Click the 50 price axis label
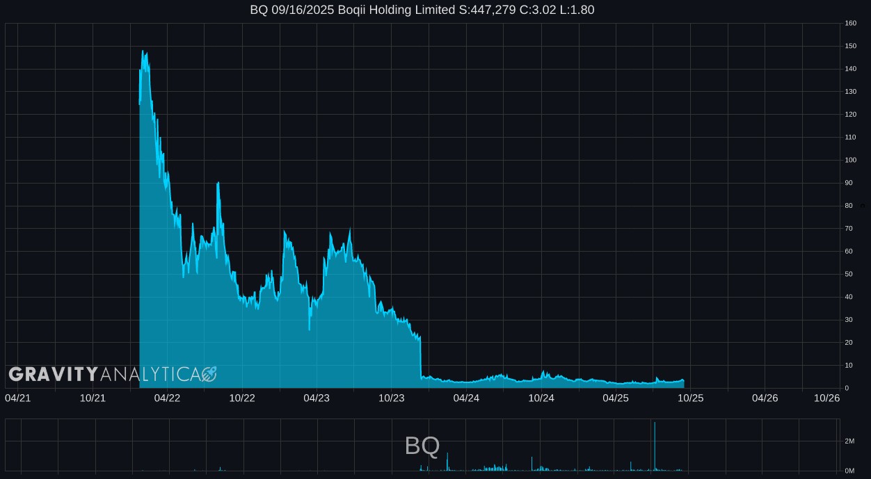This screenshot has width=871, height=479. click(x=849, y=274)
